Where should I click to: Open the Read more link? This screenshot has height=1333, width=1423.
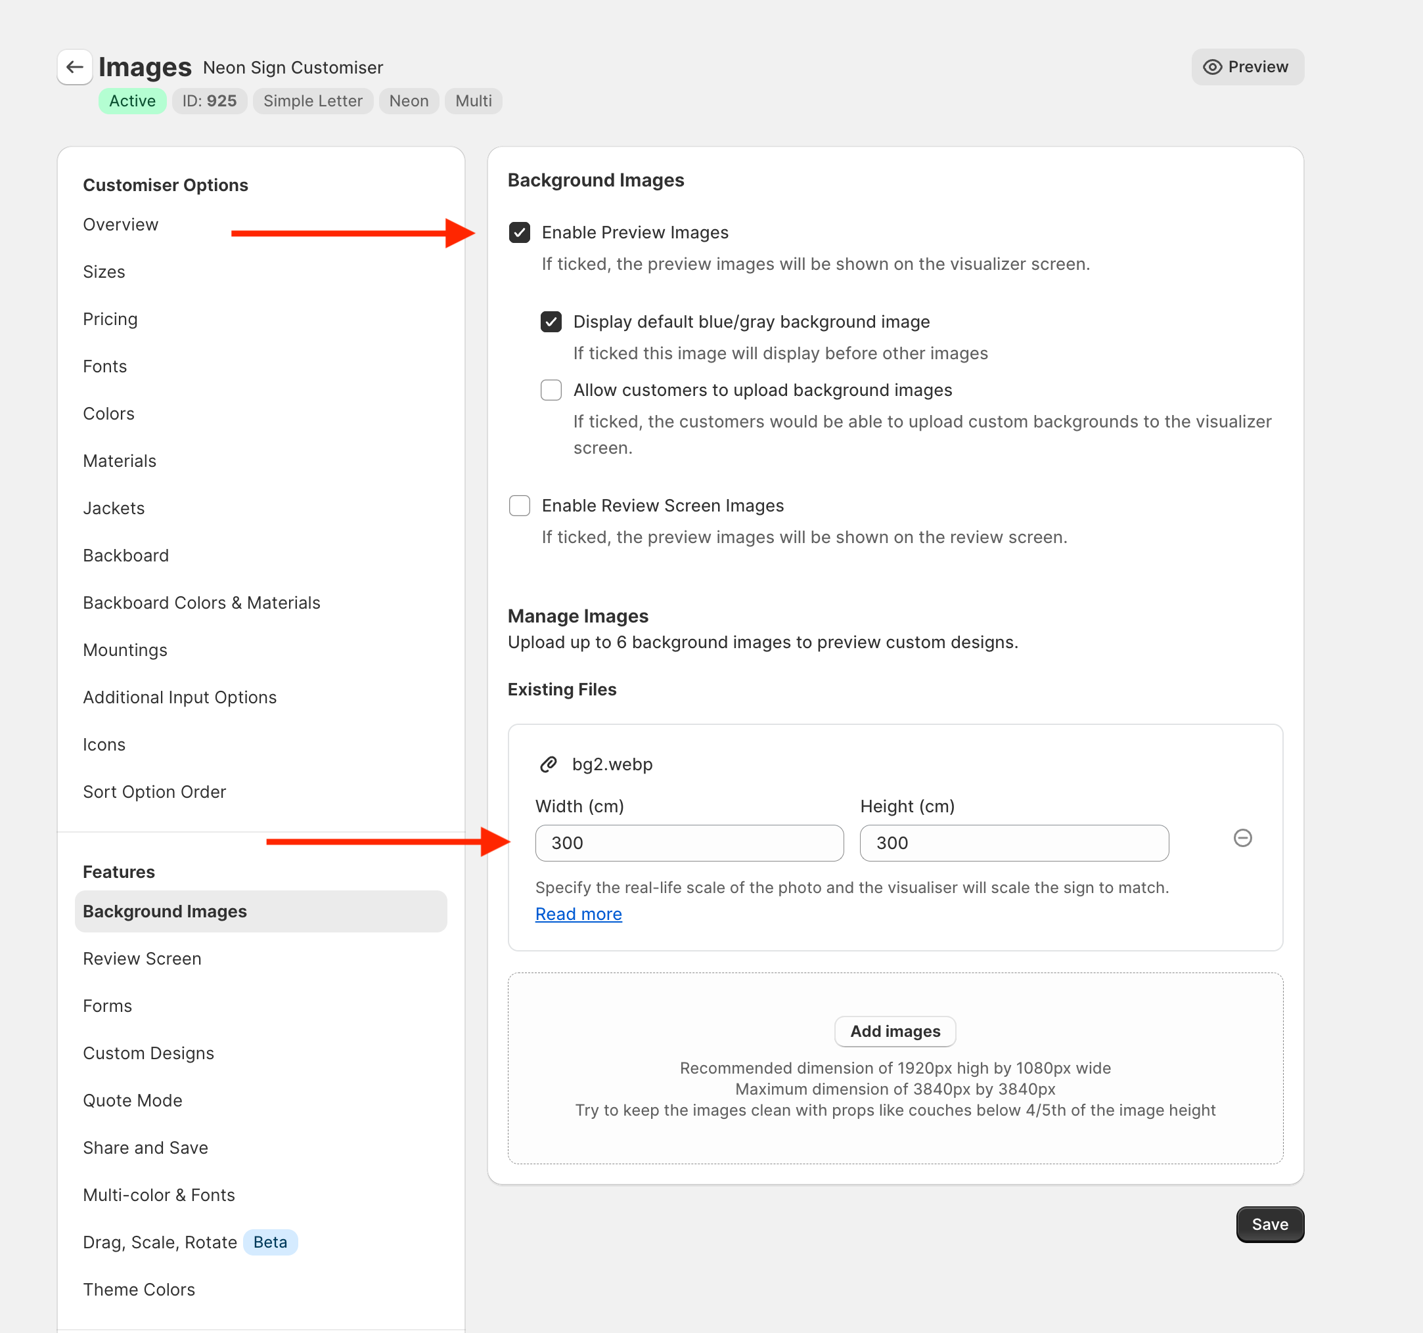tap(578, 913)
